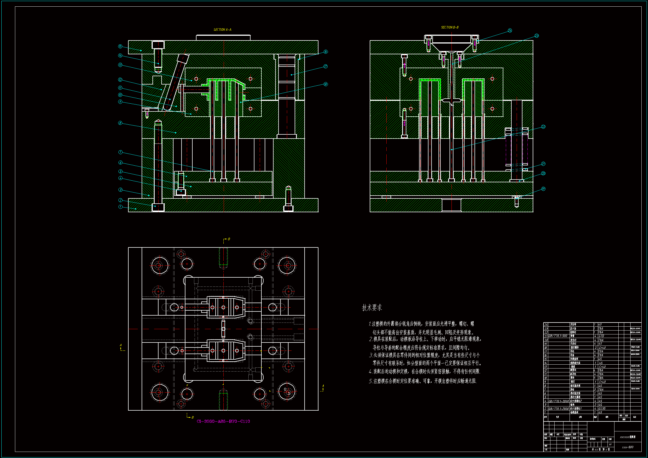Click part balloon number 1 in Section A-A
Viewport: 648px width, 458px height.
[121, 207]
